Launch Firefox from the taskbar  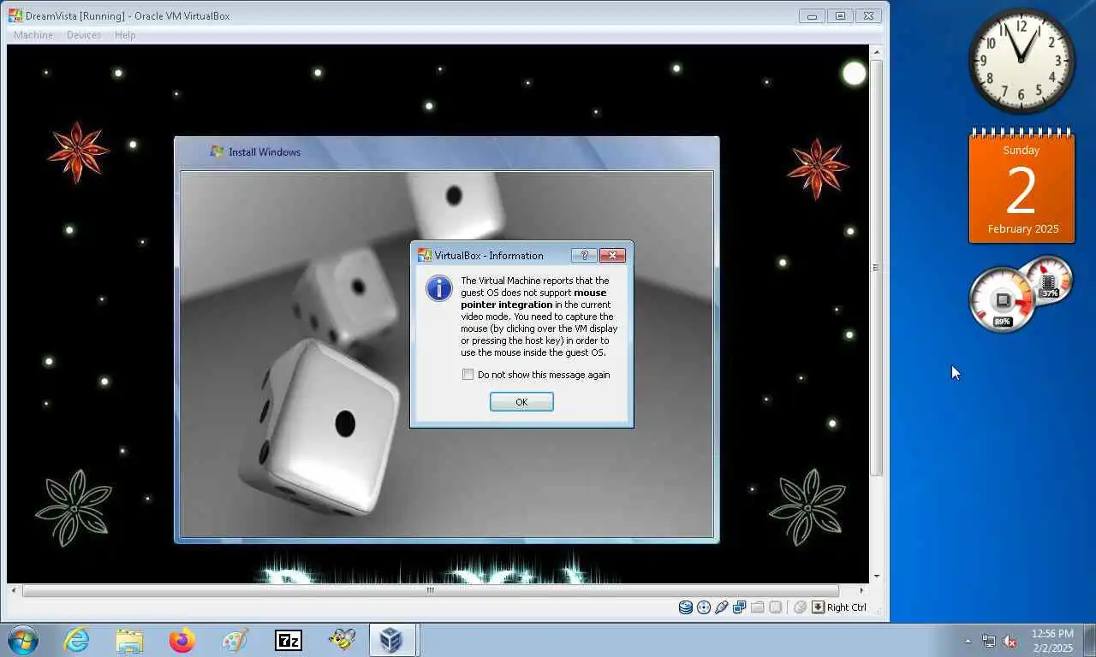pyautogui.click(x=182, y=640)
